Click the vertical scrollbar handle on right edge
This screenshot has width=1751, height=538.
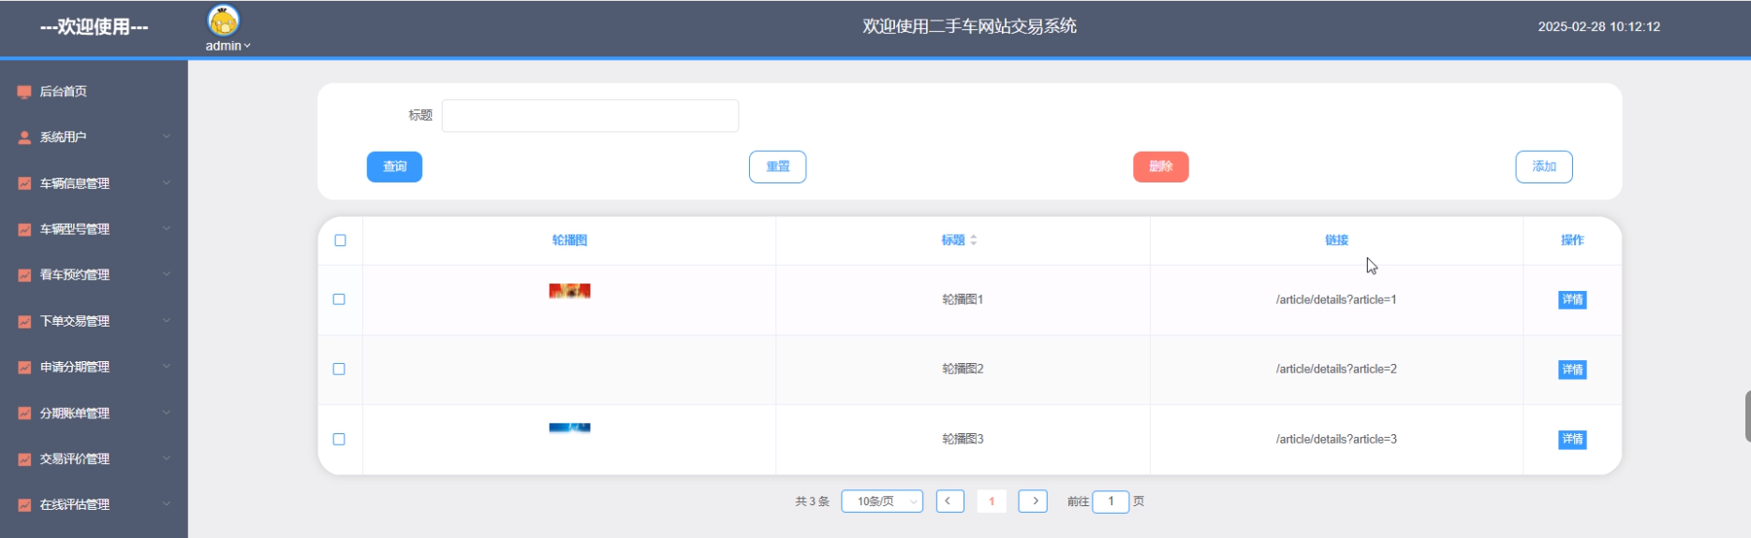pos(1747,416)
